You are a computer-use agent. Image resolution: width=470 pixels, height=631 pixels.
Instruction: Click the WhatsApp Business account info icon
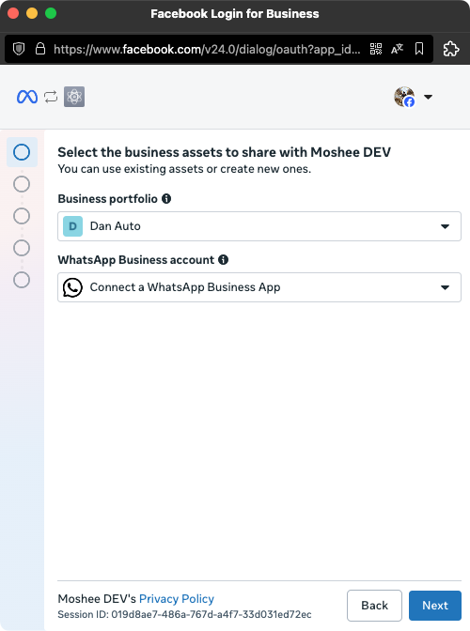223,259
